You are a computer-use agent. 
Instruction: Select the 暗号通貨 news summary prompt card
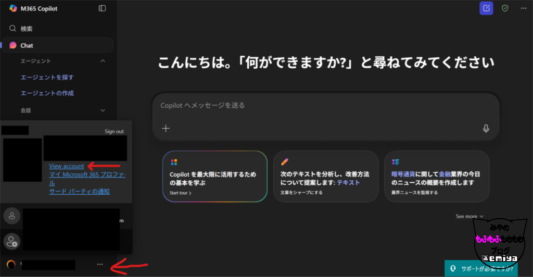click(437, 177)
